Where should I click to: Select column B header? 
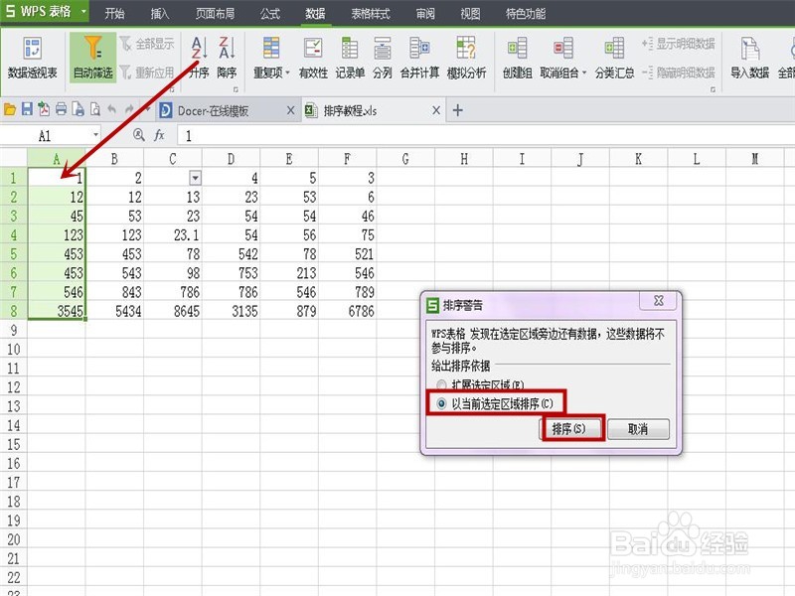114,159
